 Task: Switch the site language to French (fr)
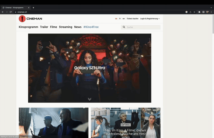(120, 19)
